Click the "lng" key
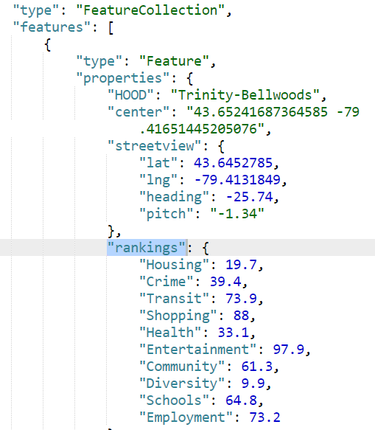Image resolution: width=375 pixels, height=430 pixels. 158,180
